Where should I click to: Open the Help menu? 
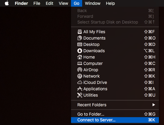110,3
